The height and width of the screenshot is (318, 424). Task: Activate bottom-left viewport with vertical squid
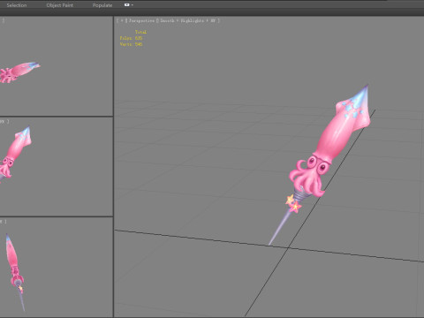point(57,267)
